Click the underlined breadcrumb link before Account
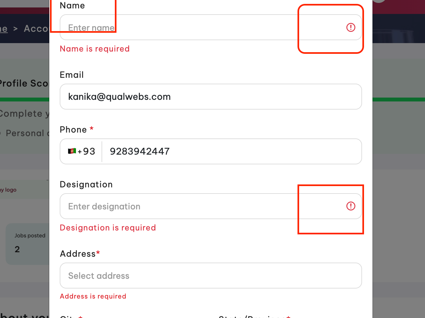This screenshot has height=318, width=425. pyautogui.click(x=4, y=29)
